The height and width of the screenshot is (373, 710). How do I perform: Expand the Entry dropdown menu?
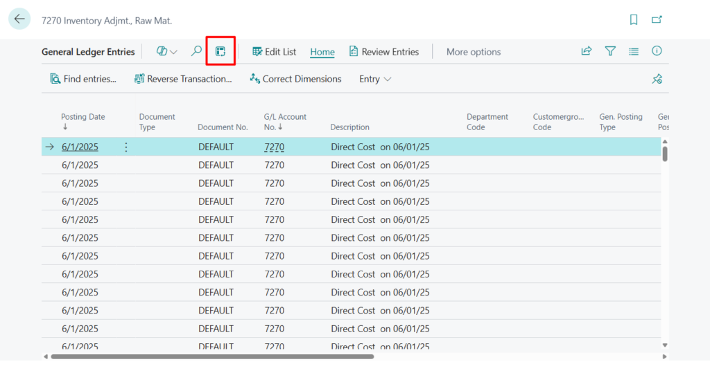[375, 79]
